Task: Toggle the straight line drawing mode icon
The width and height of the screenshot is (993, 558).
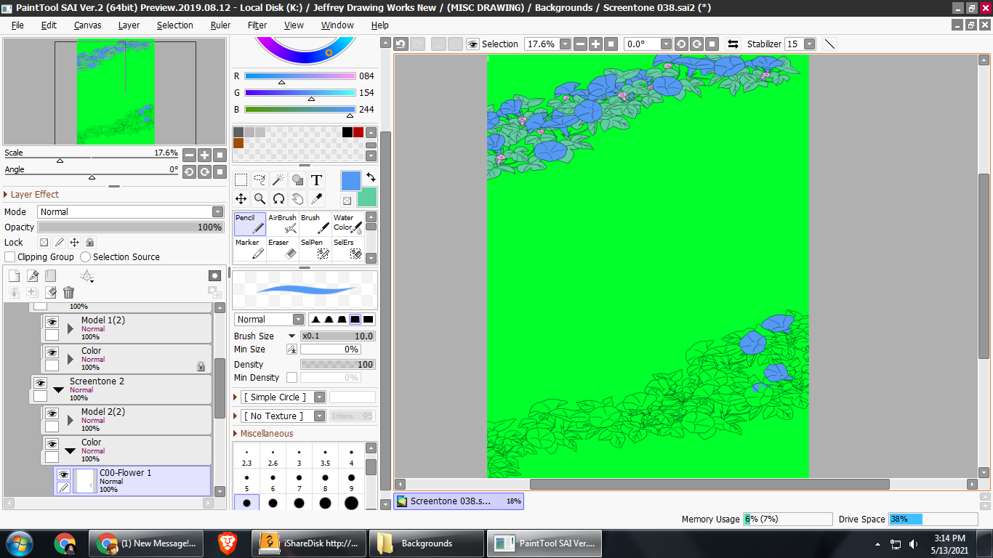Action: 829,44
